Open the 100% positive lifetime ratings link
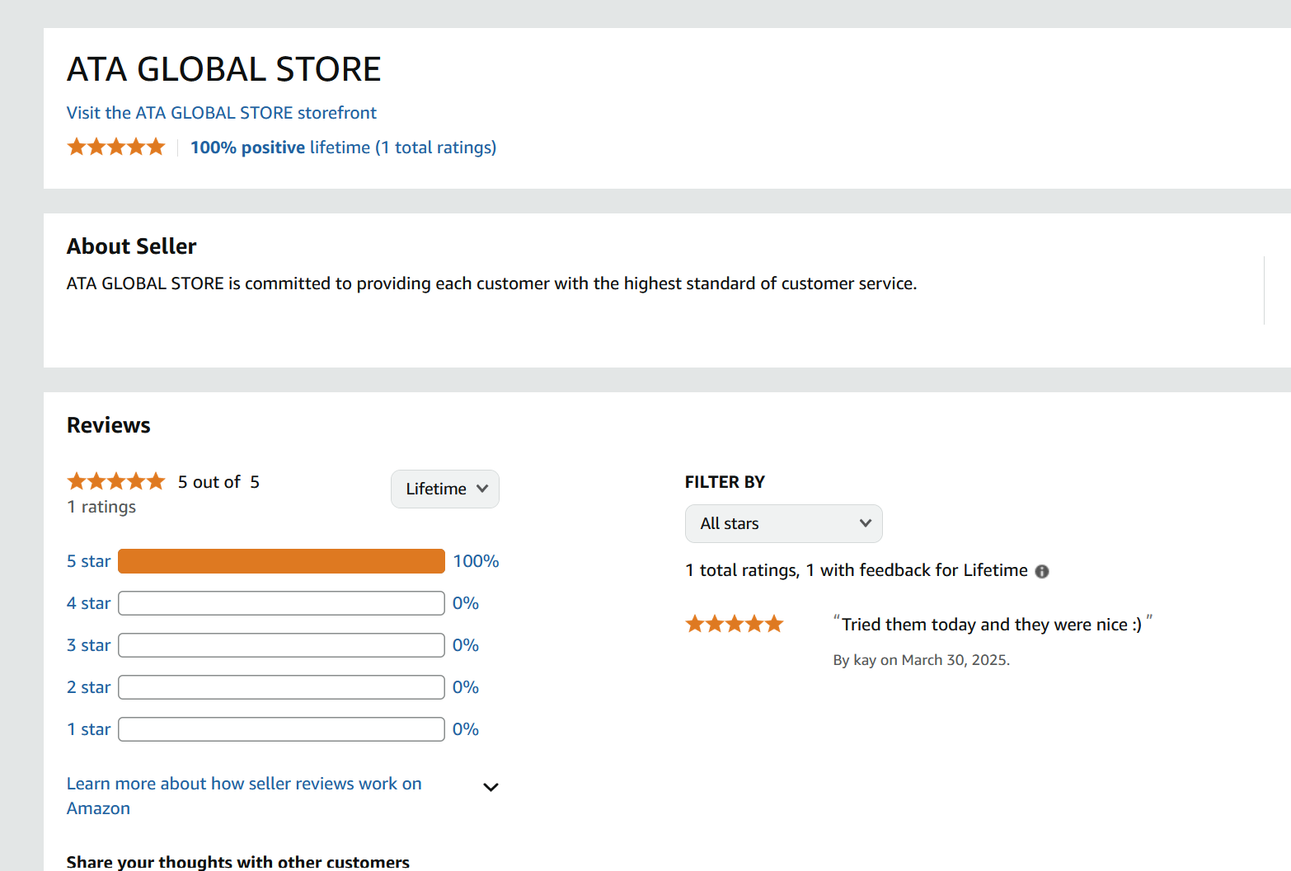The width and height of the screenshot is (1291, 871). coord(343,148)
